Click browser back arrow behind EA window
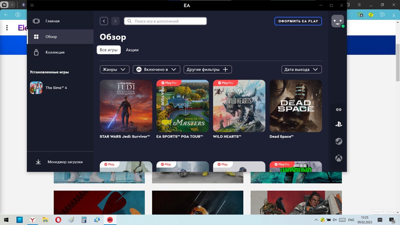The image size is (400, 225). pos(6,15)
